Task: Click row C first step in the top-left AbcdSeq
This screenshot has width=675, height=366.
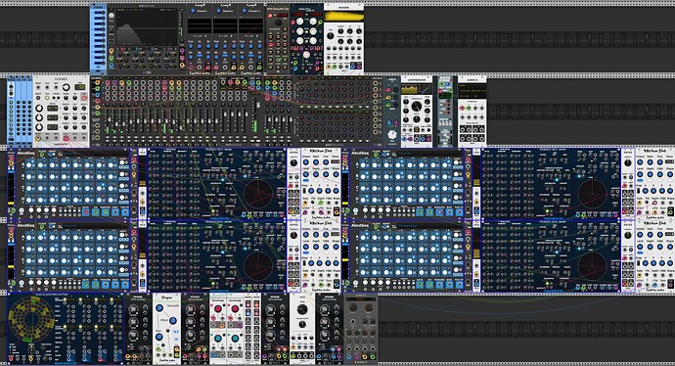Action: click(30, 188)
